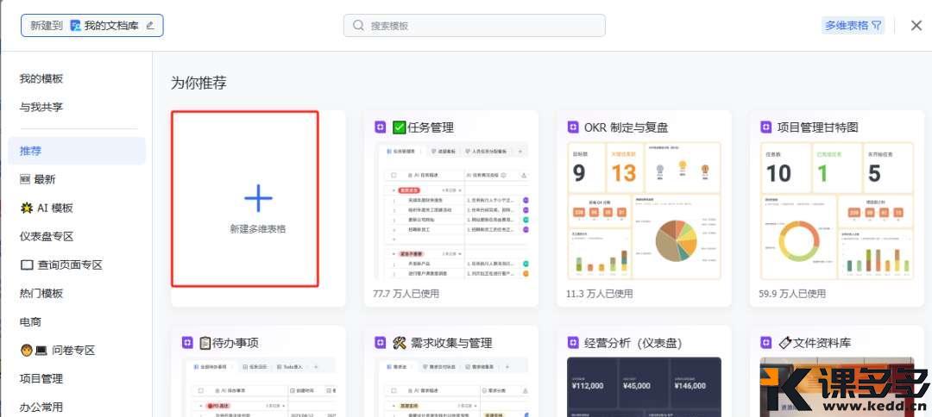
Task: Click the purple icon beside 待办事项
Action: click(188, 342)
